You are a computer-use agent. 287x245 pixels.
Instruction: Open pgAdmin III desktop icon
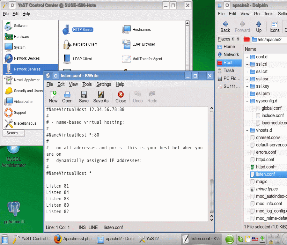14,213
